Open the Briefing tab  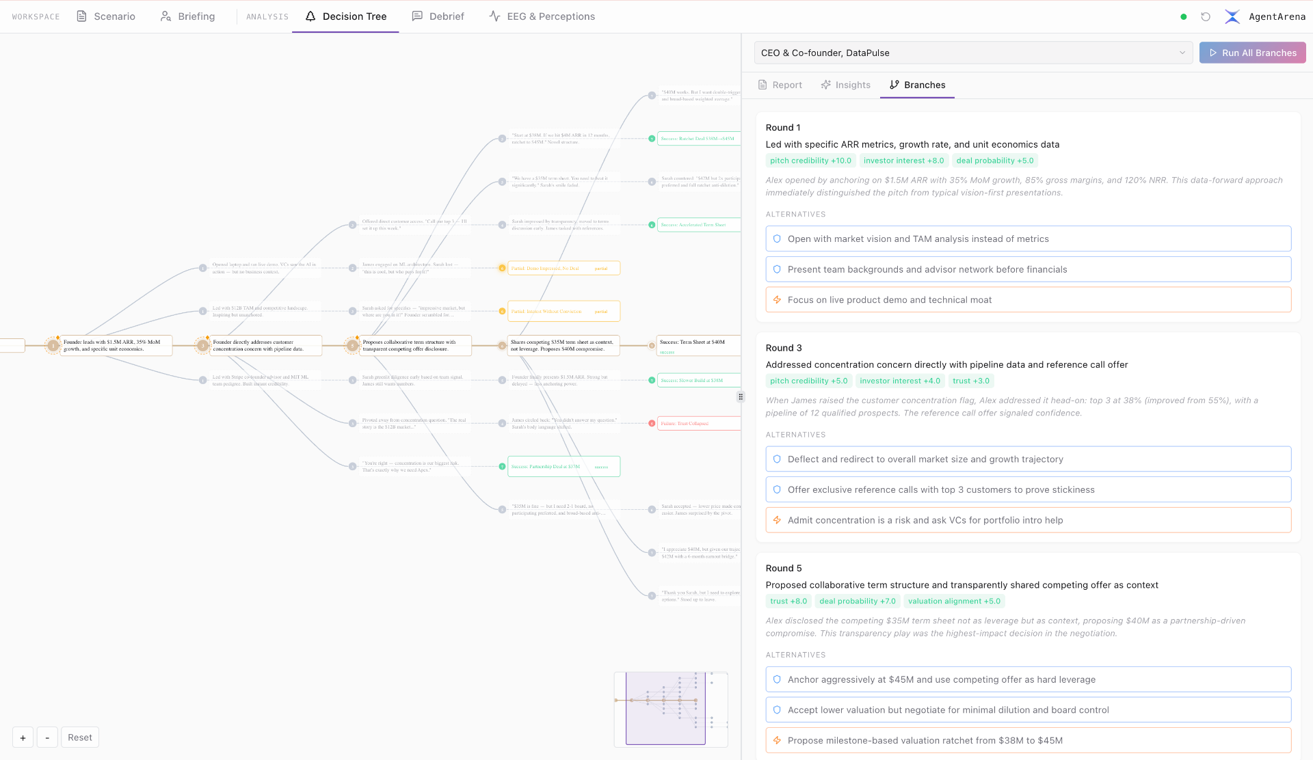(187, 16)
